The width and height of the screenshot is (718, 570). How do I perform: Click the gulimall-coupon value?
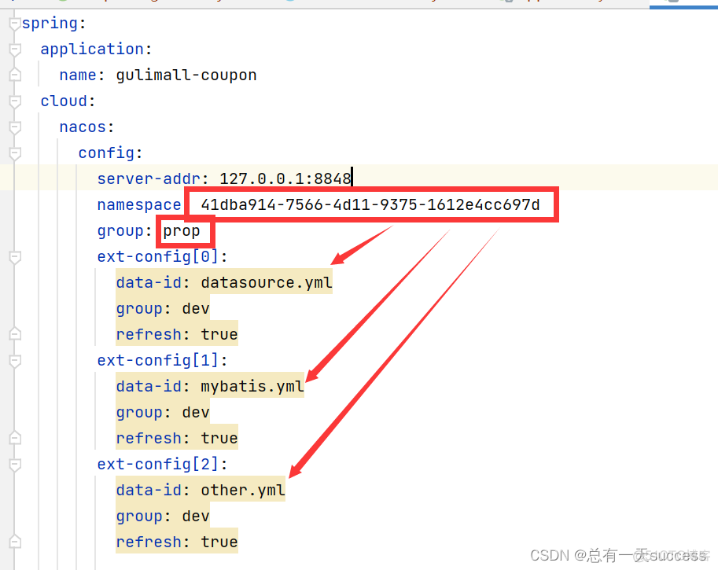186,75
